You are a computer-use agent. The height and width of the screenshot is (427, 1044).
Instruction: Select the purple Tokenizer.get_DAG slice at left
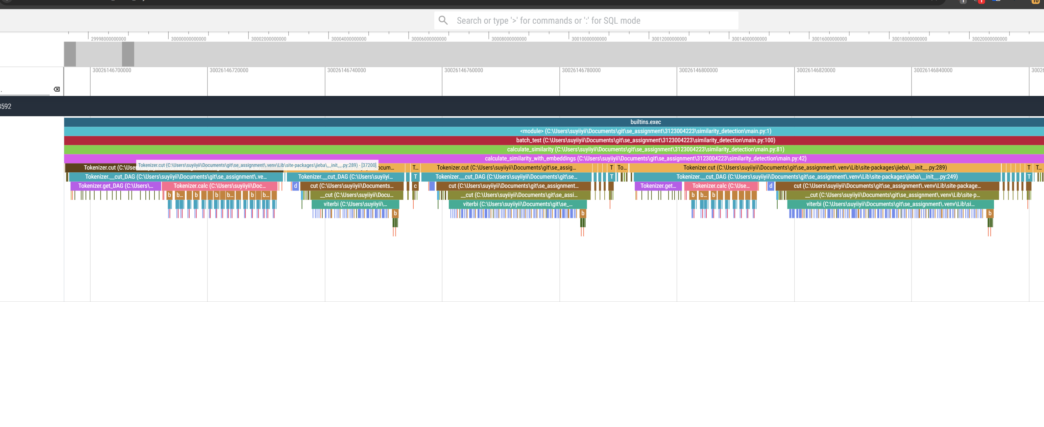(116, 186)
